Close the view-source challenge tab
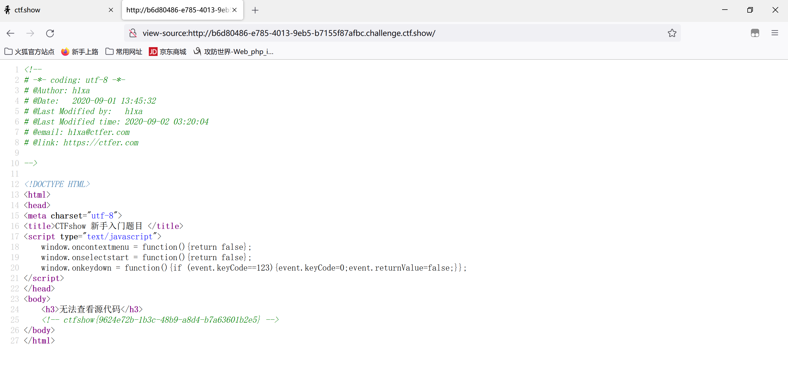Screen dimensions: 788x392 [x=235, y=10]
